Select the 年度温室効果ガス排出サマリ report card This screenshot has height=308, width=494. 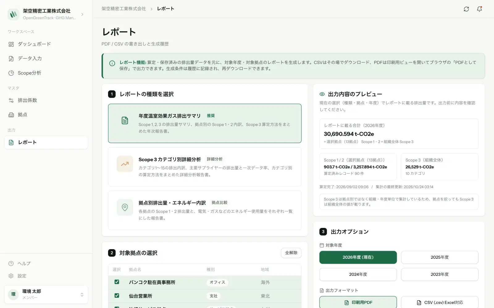click(x=205, y=123)
